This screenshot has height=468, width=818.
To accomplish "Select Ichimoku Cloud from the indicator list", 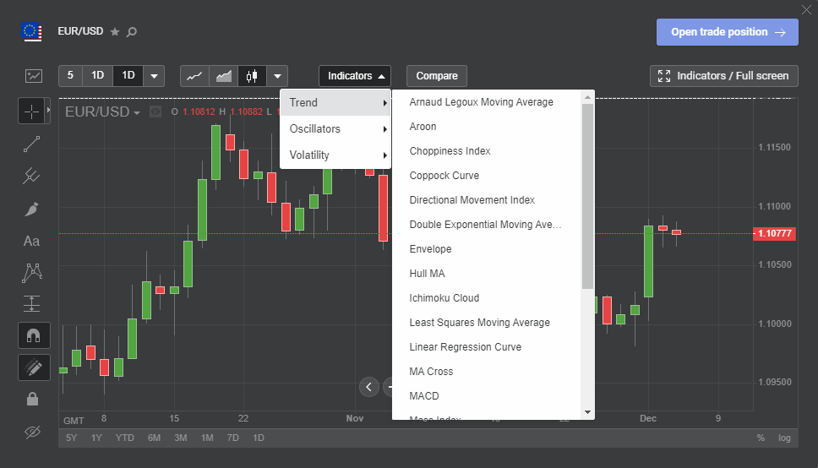I will (x=444, y=298).
